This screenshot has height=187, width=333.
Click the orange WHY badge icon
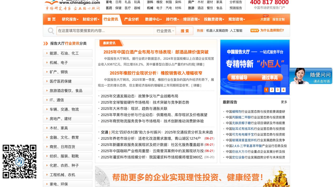[x=255, y=31]
